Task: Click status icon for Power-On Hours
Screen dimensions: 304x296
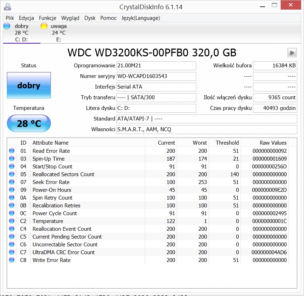Action: coord(12,190)
